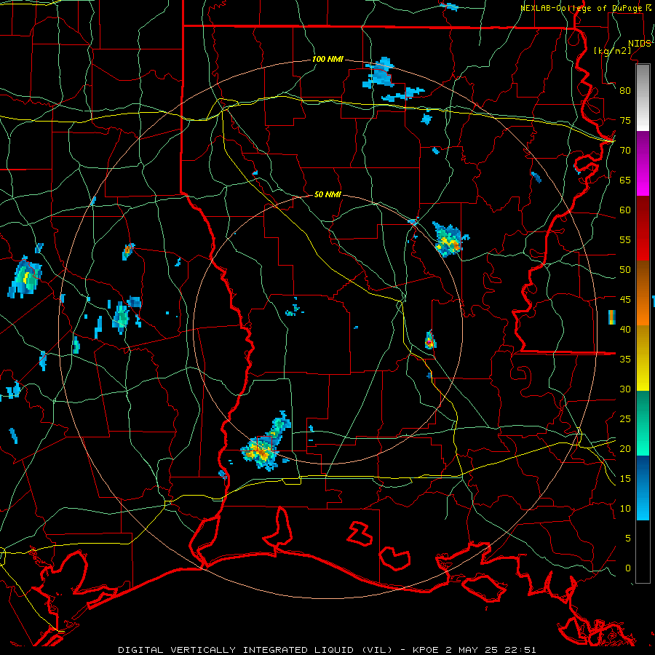
Task: Select the magenta-purple segment of the color bar
Action: click(x=643, y=163)
